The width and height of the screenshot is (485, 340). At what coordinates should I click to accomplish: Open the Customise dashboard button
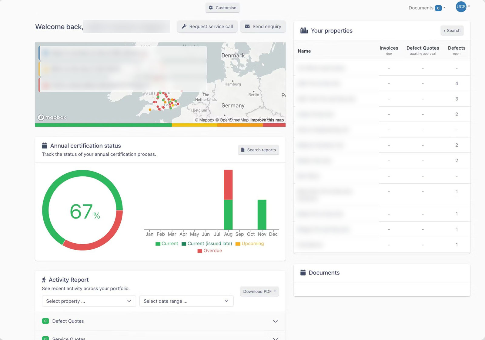pos(222,8)
